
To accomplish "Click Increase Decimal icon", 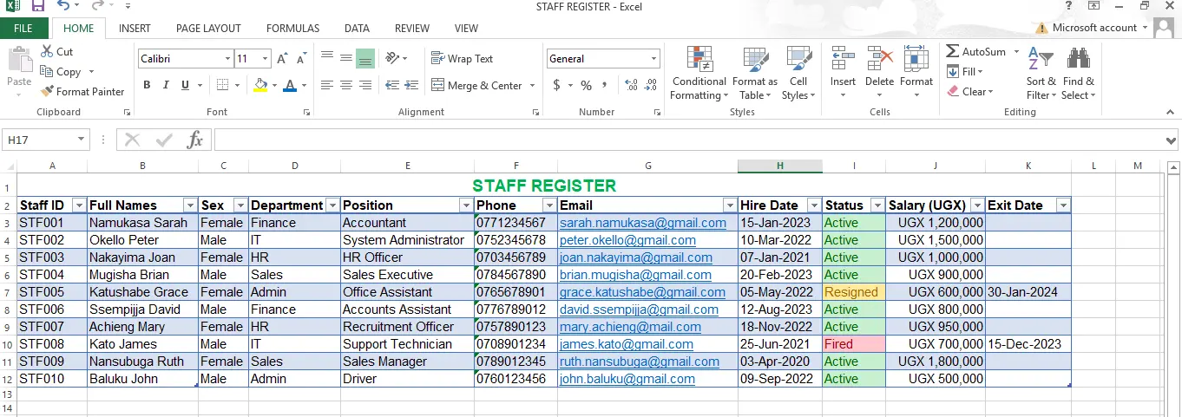I will (x=631, y=85).
